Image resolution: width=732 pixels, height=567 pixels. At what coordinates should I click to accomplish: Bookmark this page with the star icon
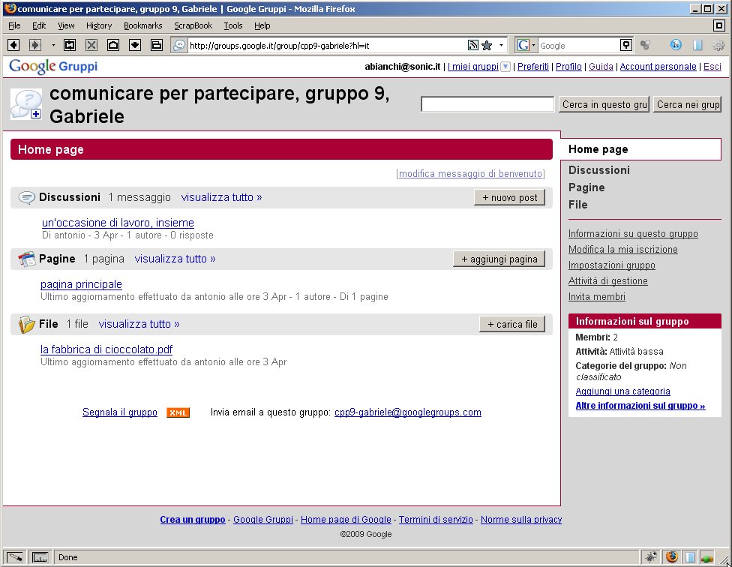click(x=487, y=45)
